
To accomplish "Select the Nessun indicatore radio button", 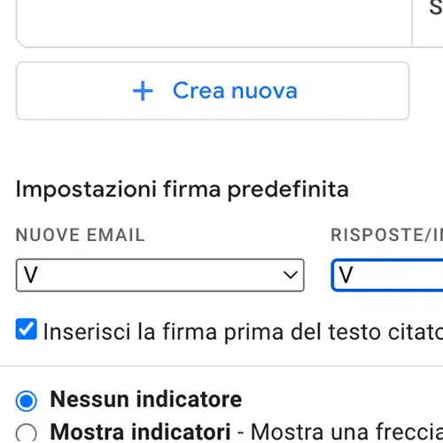I will 27,401.
